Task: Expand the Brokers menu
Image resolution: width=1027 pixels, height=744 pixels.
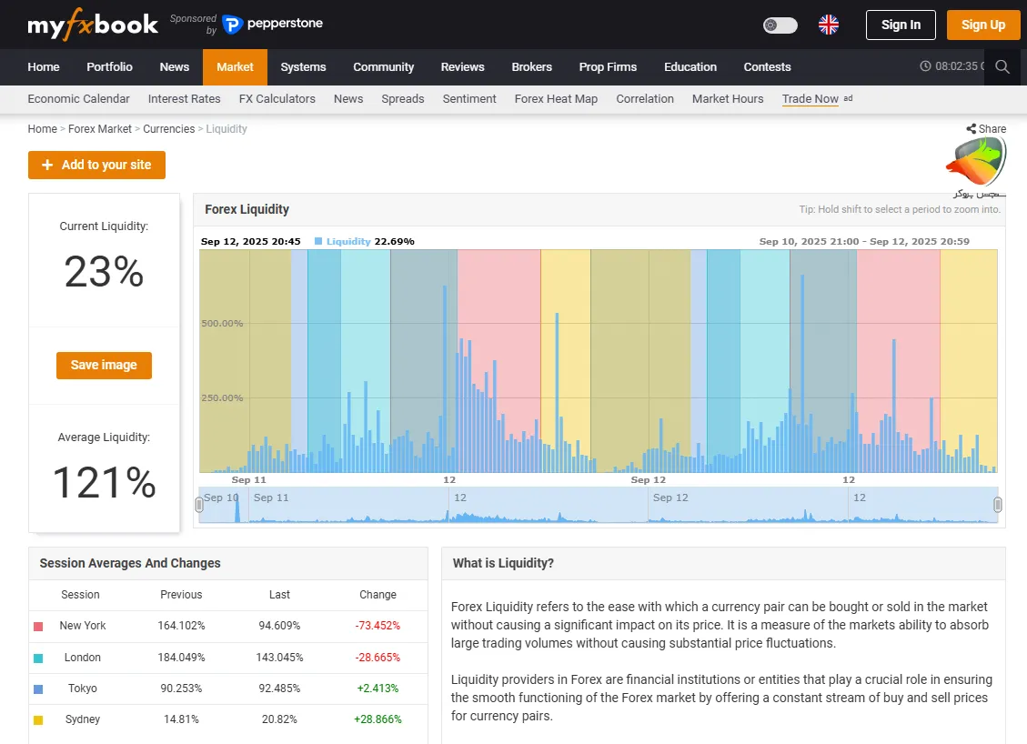Action: point(531,66)
